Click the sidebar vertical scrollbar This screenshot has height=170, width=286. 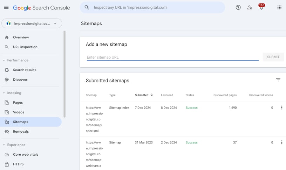(x=64, y=73)
